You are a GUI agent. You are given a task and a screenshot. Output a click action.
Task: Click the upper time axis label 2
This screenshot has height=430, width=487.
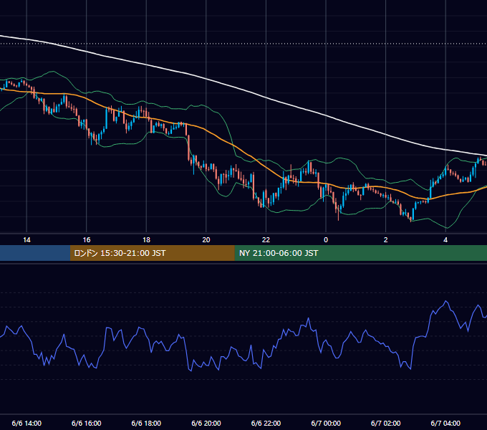pos(385,240)
